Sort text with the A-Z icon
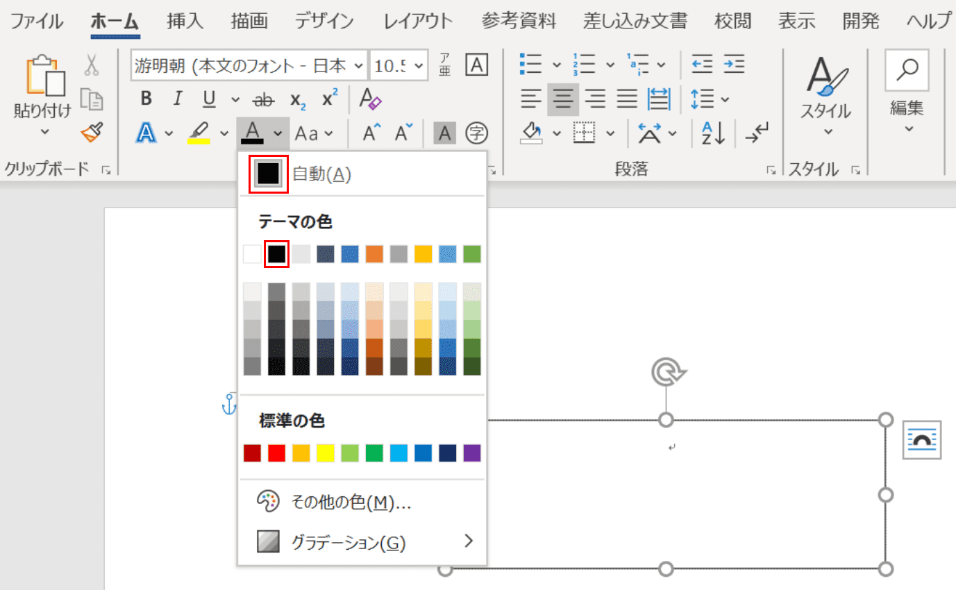Screen dimensions: 956x590 [714, 133]
